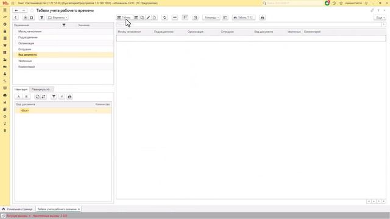
Task: Click the collapse all groups icon in navigation
Action: pyautogui.click(x=43, y=97)
